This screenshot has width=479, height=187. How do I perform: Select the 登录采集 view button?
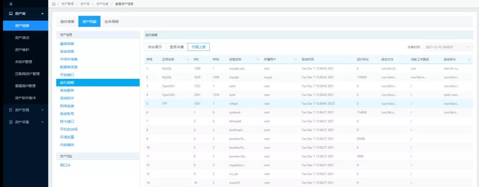(177, 47)
